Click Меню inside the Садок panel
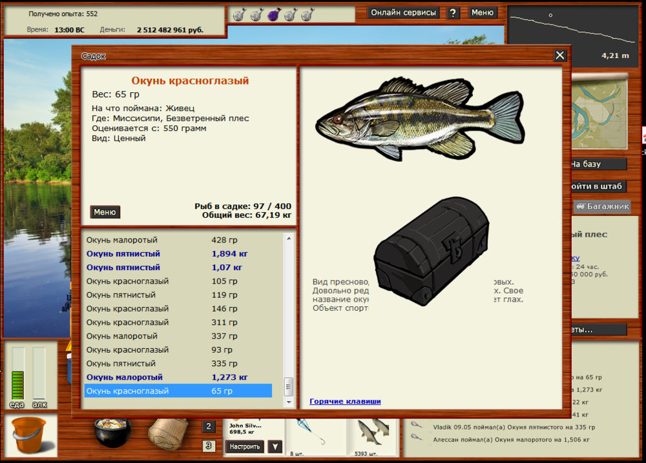The width and height of the screenshot is (646, 463). [105, 212]
